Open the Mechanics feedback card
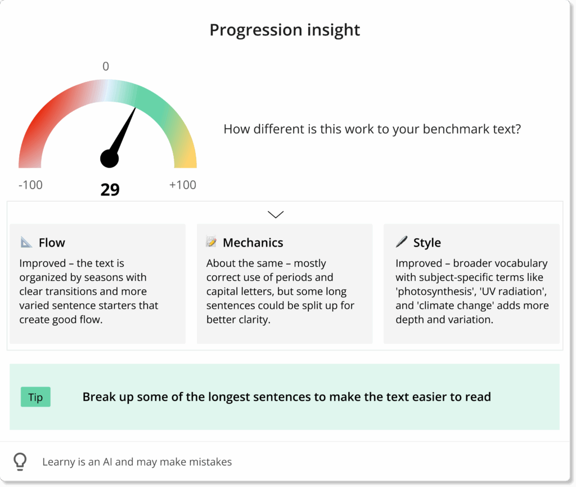 [284, 284]
